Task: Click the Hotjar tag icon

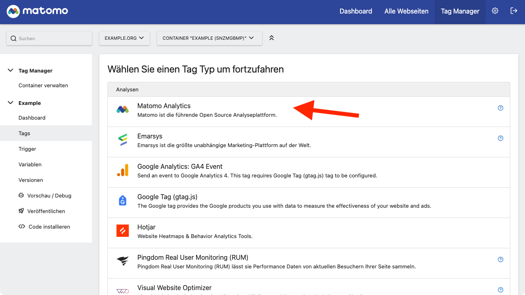Action: click(123, 231)
